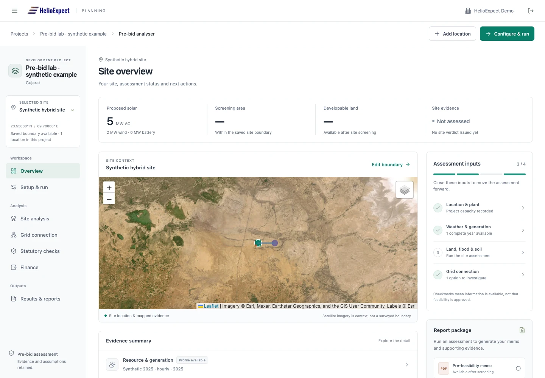Click the Add location button
545x378 pixels.
click(x=452, y=34)
